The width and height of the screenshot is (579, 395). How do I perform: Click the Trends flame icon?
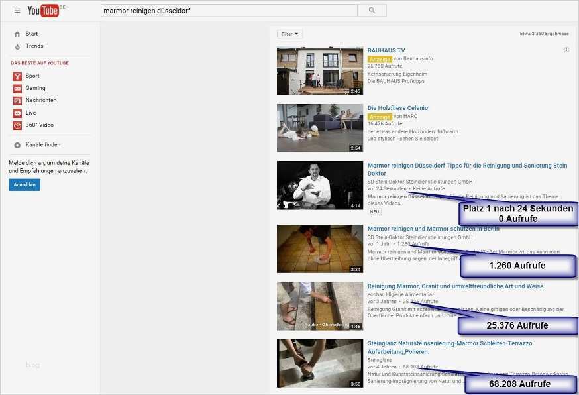(17, 46)
